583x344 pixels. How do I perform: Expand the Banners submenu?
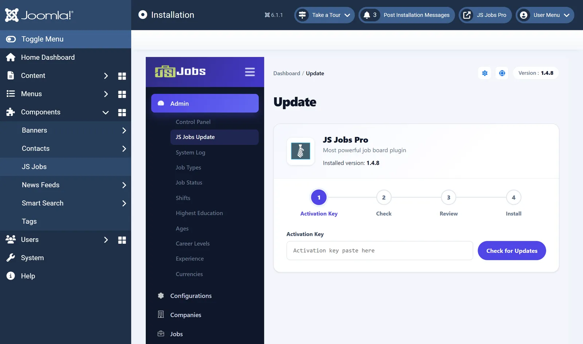(x=124, y=130)
